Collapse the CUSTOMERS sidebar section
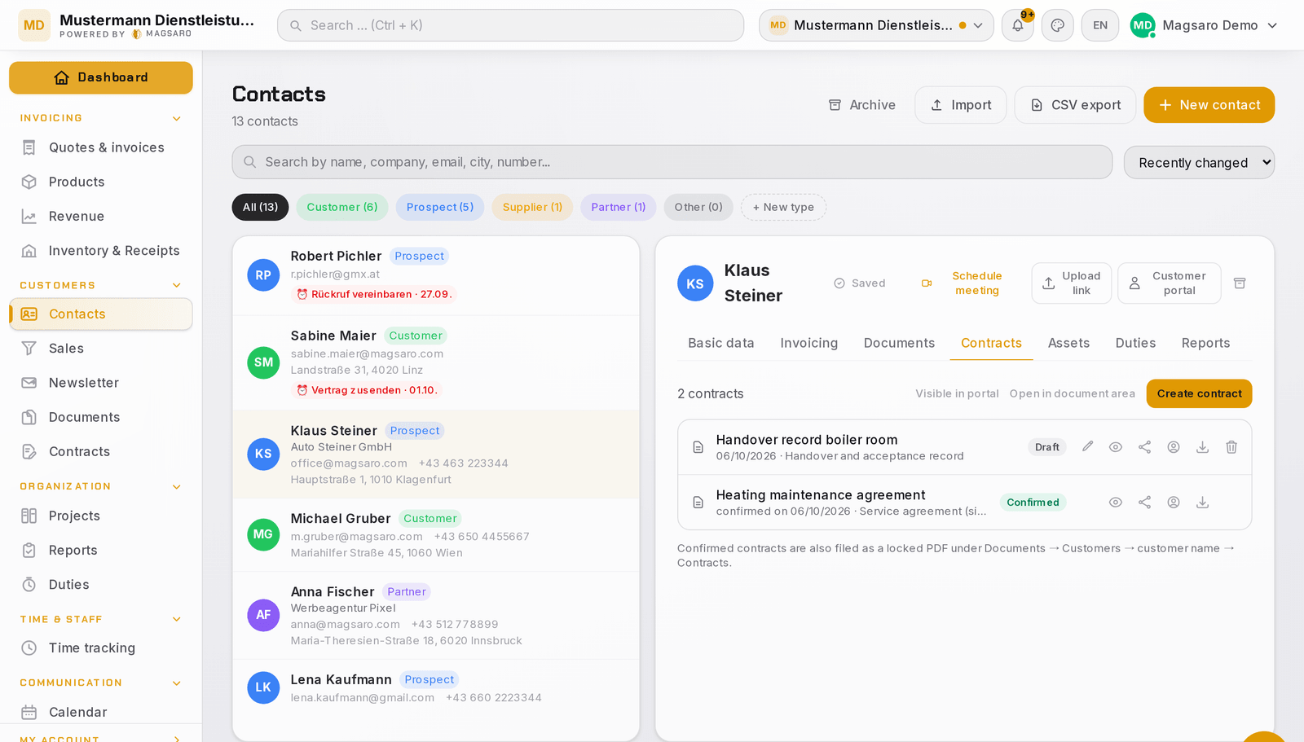Viewport: 1304px width, 742px height. [101, 285]
